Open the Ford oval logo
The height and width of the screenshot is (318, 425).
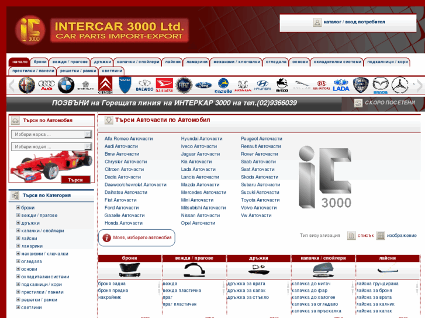(203, 86)
